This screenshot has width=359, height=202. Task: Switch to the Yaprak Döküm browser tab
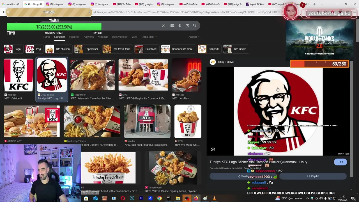(x=255, y=4)
